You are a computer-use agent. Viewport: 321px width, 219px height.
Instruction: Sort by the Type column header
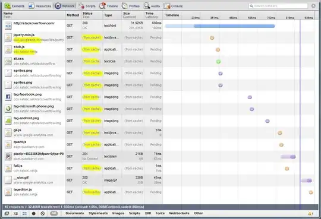coord(112,15)
